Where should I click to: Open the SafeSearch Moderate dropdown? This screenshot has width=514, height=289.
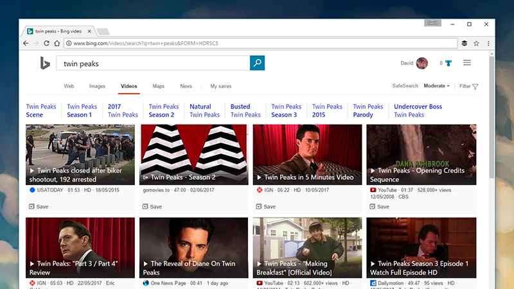tap(437, 86)
